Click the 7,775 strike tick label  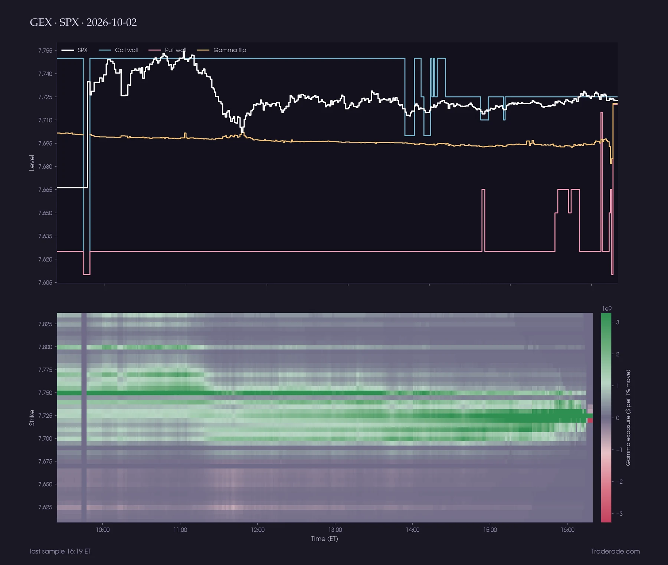pos(45,370)
